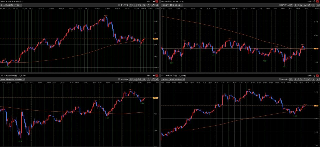
Task: Click the zigzag line icon in the 4時間足 chart toolbar
Action: pos(157,79)
